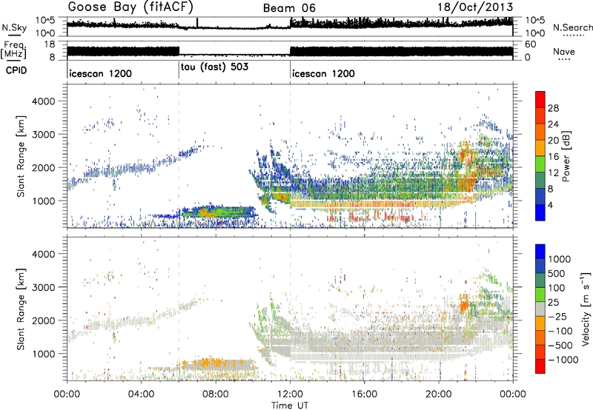Click the 'Freq. [MHz]' axis label
The image size is (593, 410).
pyautogui.click(x=14, y=50)
